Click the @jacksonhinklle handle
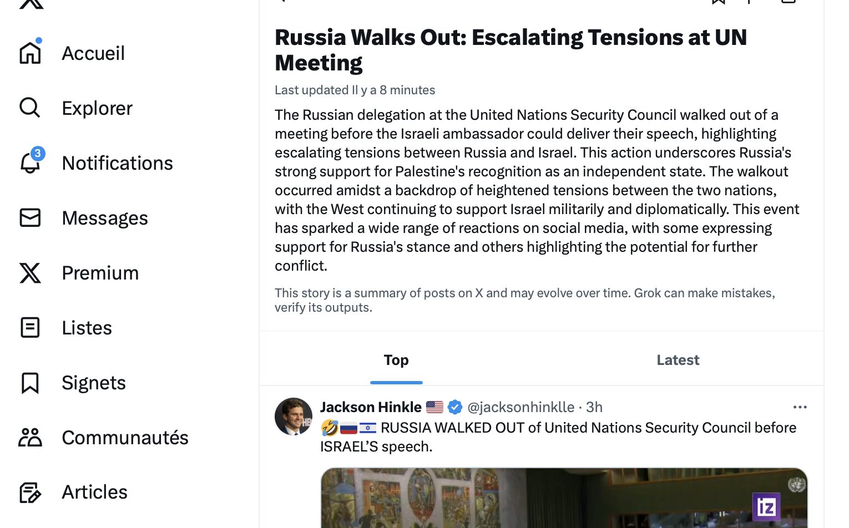Image resolution: width=849 pixels, height=528 pixels. [520, 407]
